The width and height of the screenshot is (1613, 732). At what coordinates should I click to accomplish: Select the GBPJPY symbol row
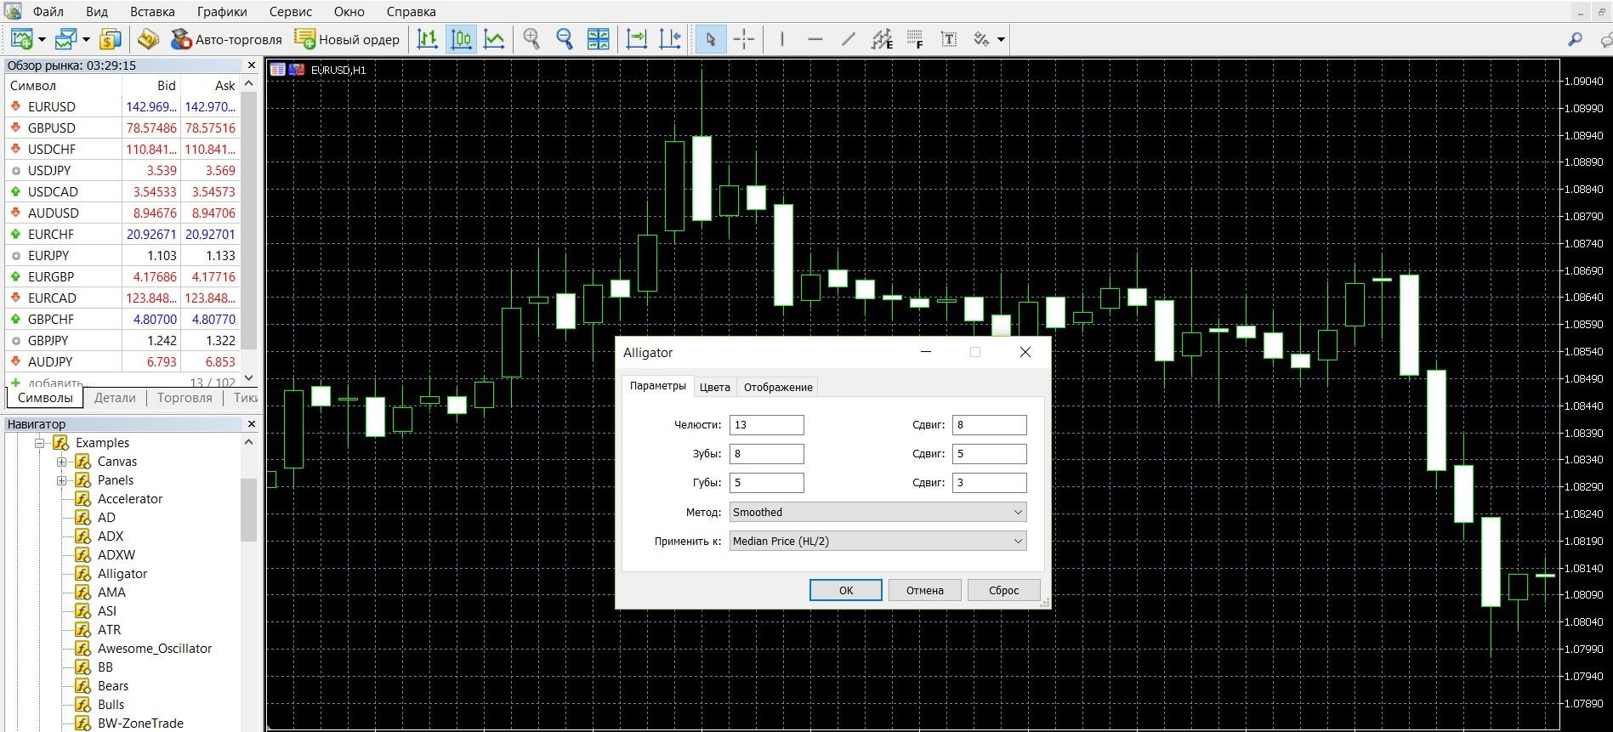click(122, 341)
